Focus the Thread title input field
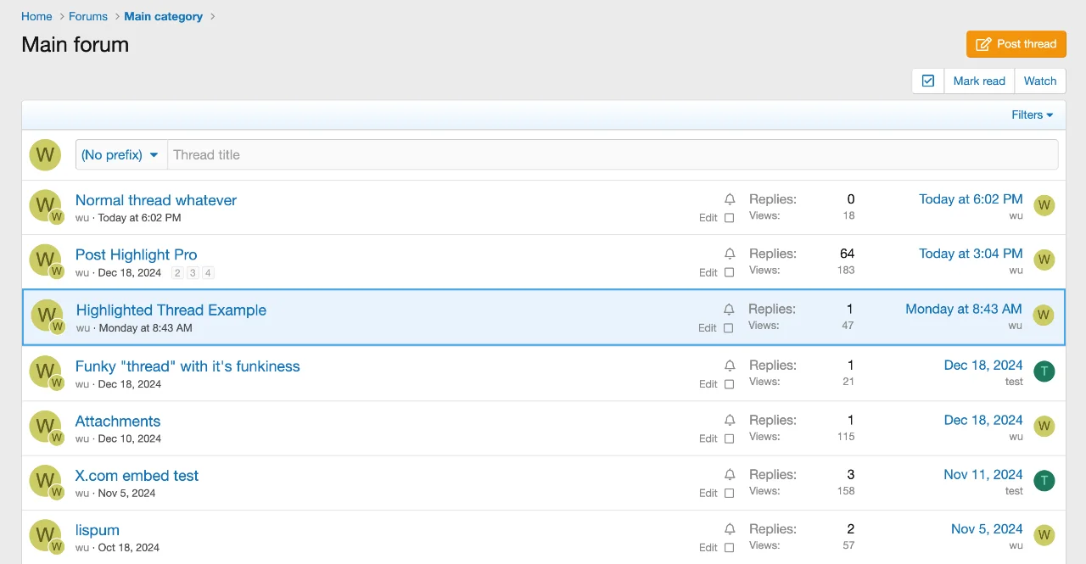Image resolution: width=1086 pixels, height=564 pixels. 611,154
